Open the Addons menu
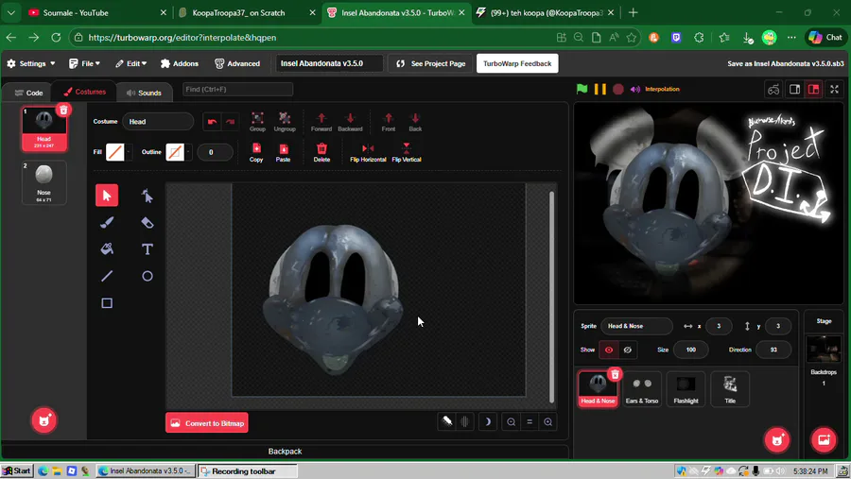 [x=180, y=63]
